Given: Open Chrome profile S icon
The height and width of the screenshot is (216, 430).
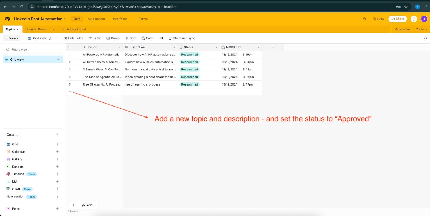Looking at the screenshot, I should click(418, 7).
